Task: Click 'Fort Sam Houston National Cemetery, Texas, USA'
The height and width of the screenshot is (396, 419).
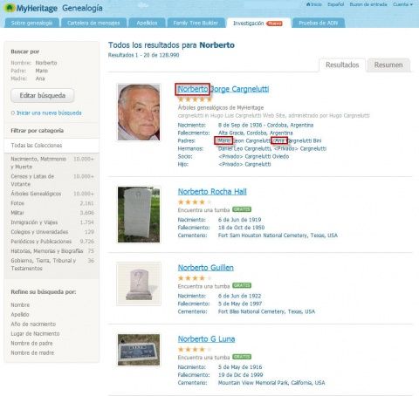Action: tap(278, 236)
